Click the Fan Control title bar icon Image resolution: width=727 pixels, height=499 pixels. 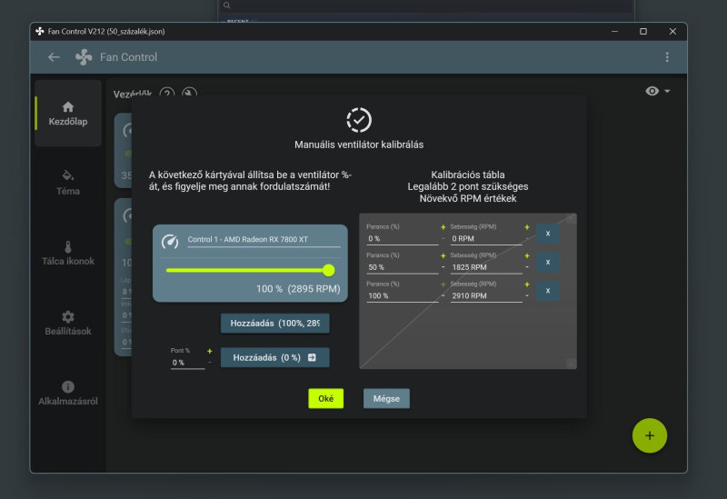click(x=40, y=31)
